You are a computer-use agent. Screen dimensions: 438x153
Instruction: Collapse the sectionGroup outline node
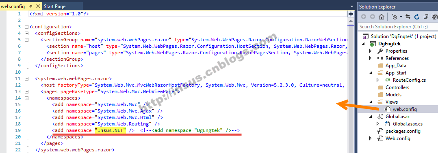click(26, 40)
